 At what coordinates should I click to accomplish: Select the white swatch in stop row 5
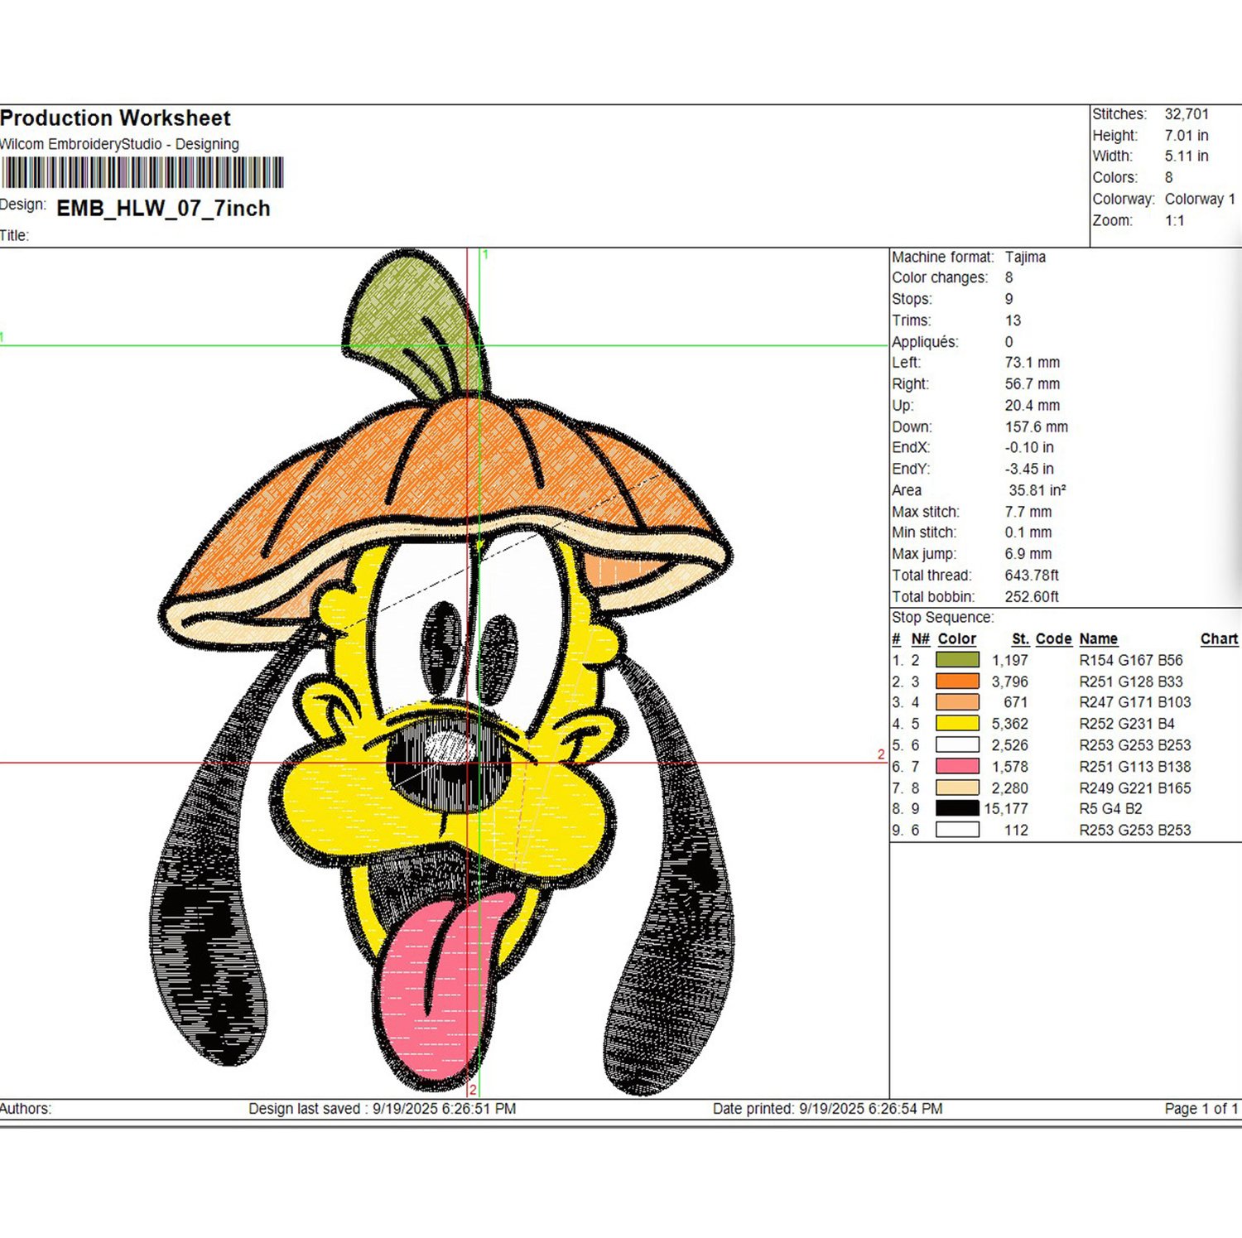(x=957, y=745)
